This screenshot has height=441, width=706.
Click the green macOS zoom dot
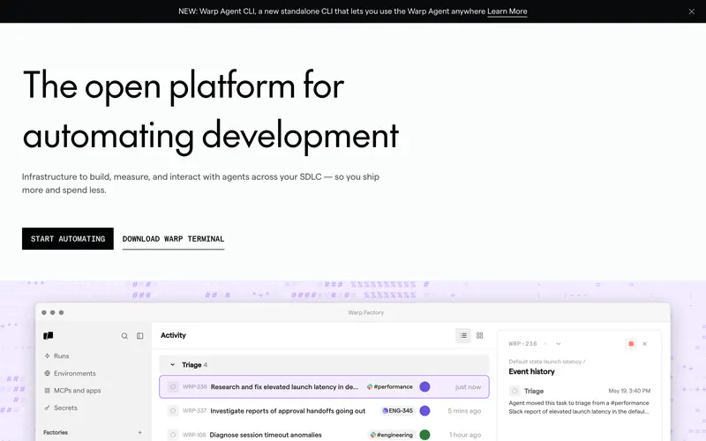[x=61, y=312]
